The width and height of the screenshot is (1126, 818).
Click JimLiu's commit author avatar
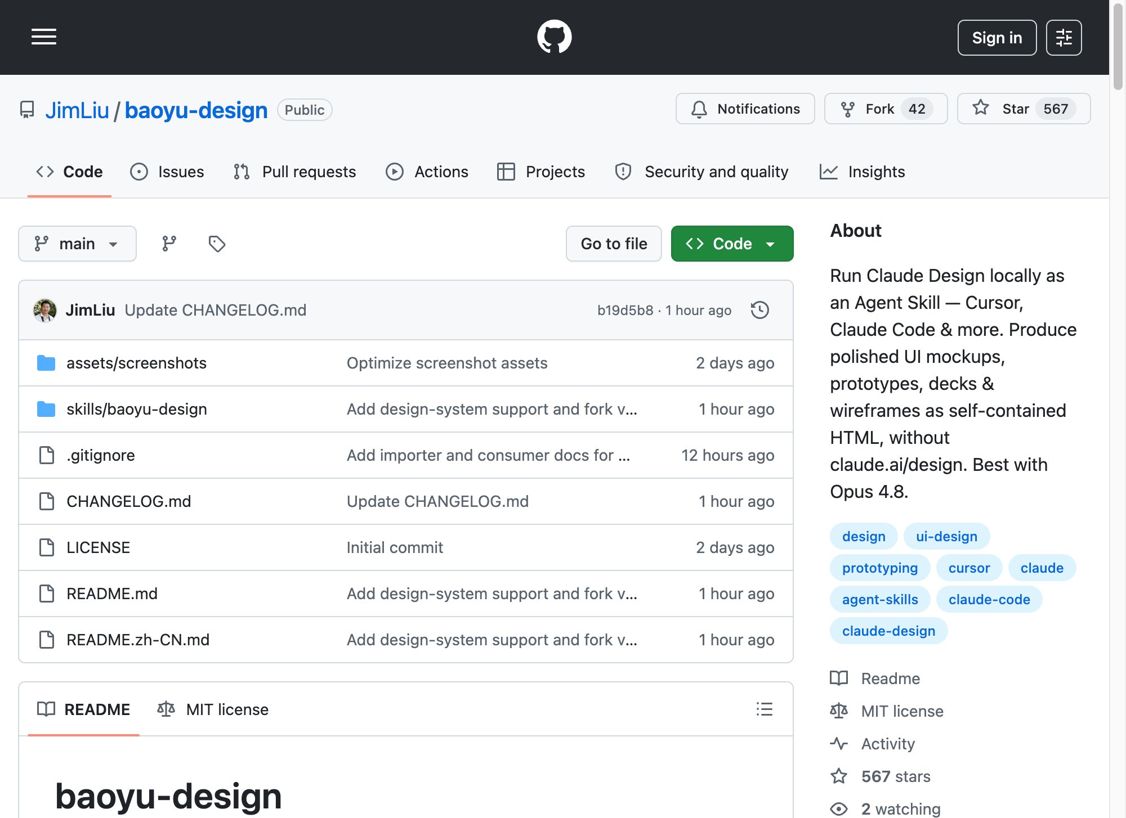45,310
